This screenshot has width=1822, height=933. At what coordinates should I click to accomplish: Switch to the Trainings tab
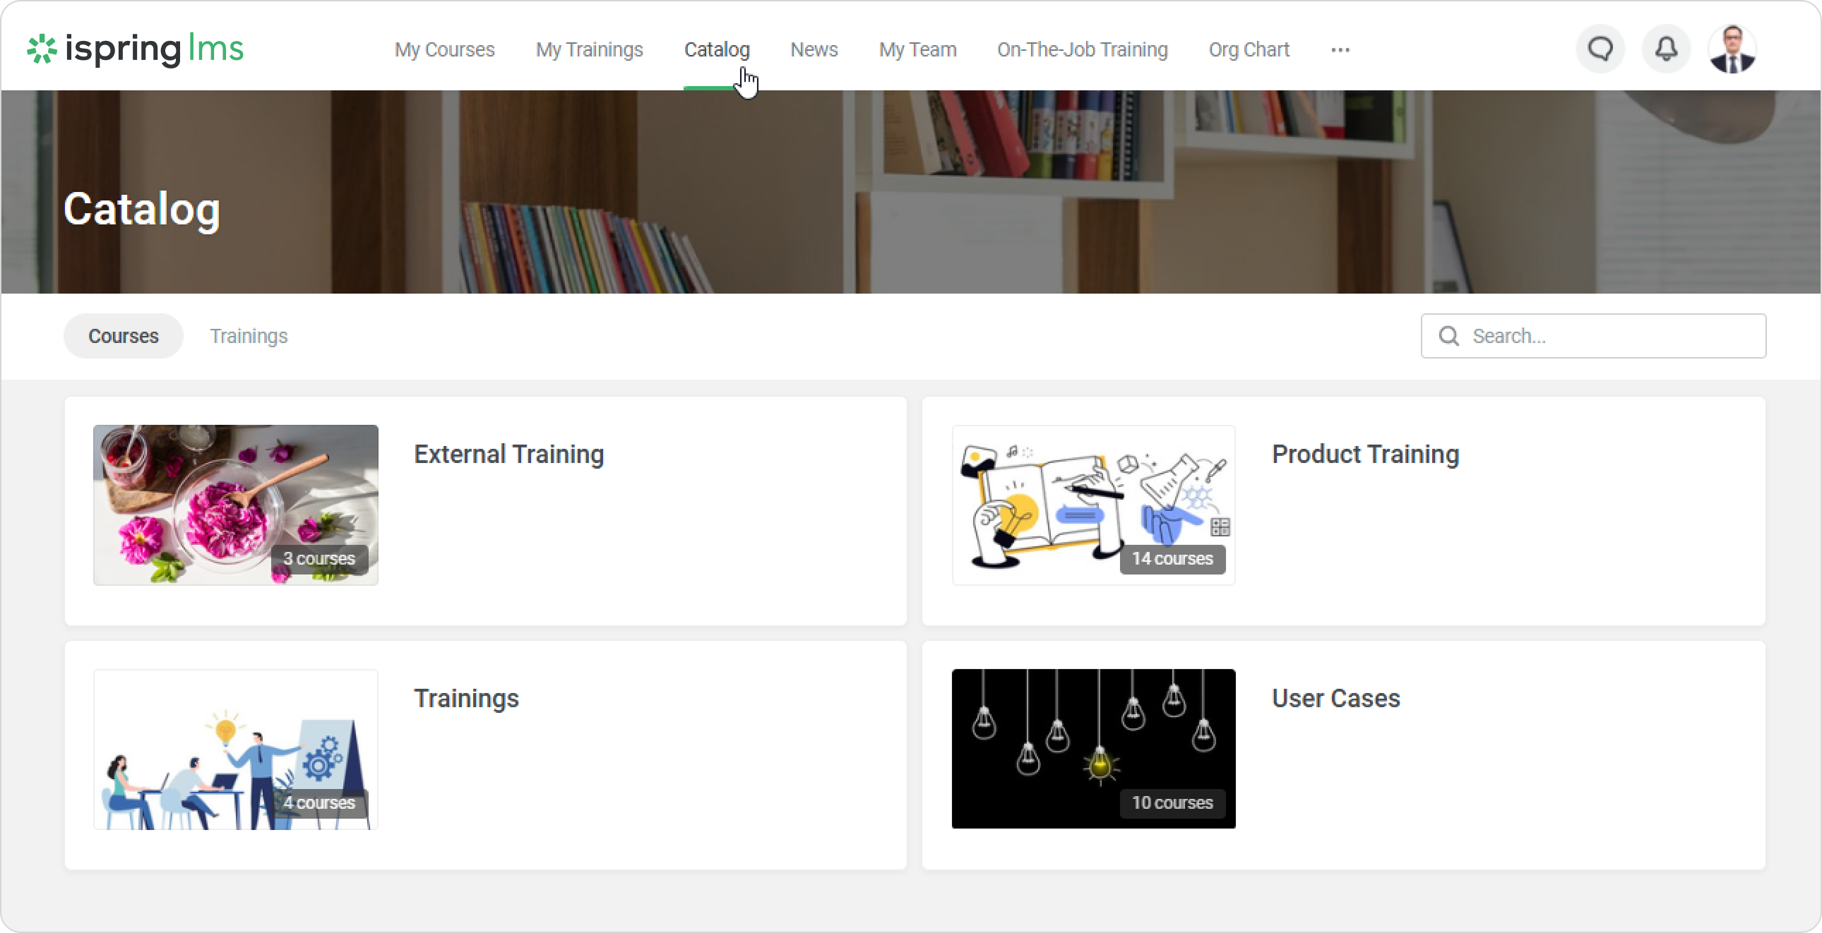click(249, 337)
